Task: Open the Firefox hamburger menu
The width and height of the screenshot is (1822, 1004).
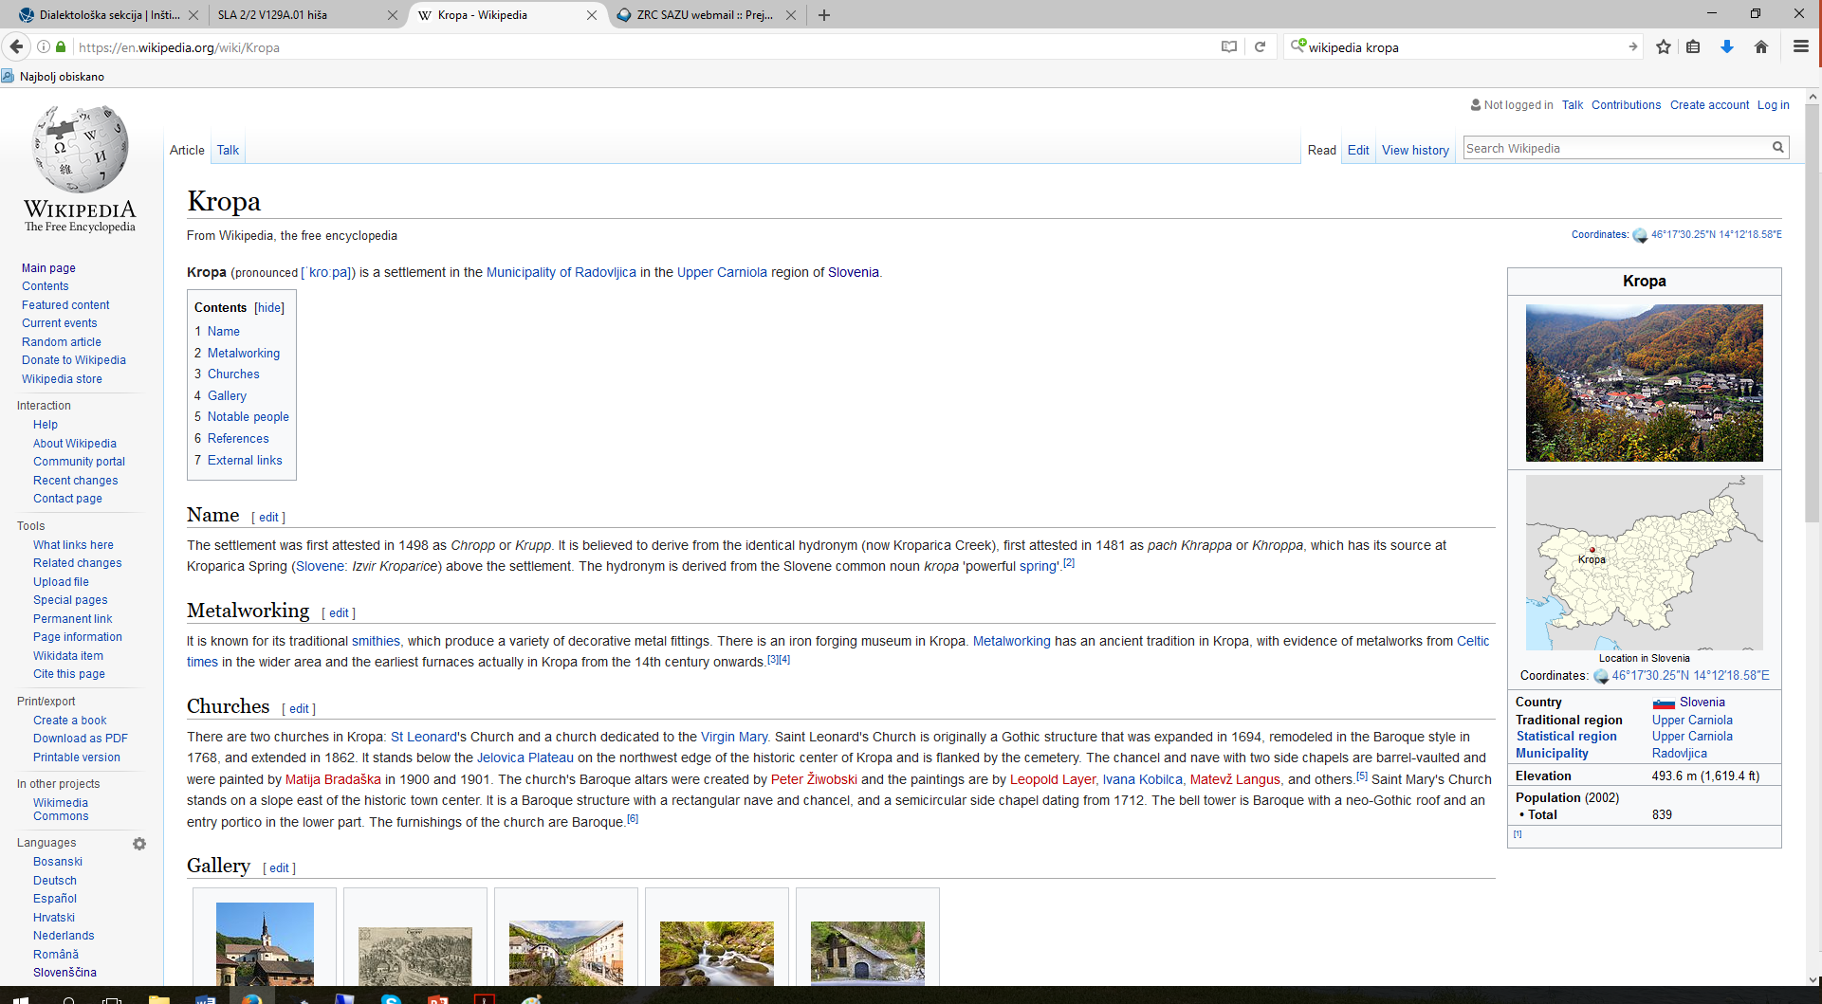Action: (1800, 46)
